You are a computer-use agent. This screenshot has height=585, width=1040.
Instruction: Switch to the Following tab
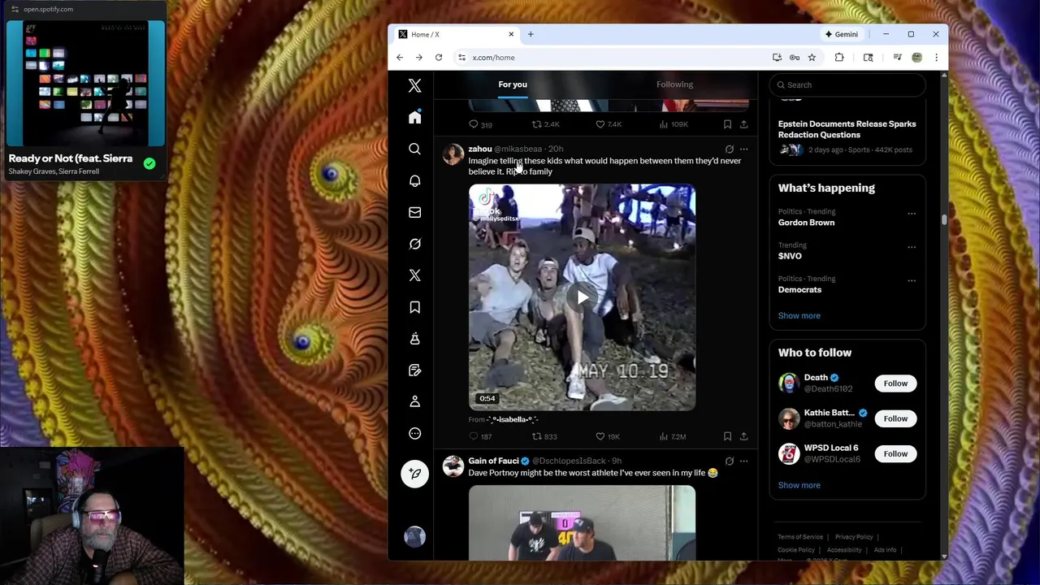point(674,84)
